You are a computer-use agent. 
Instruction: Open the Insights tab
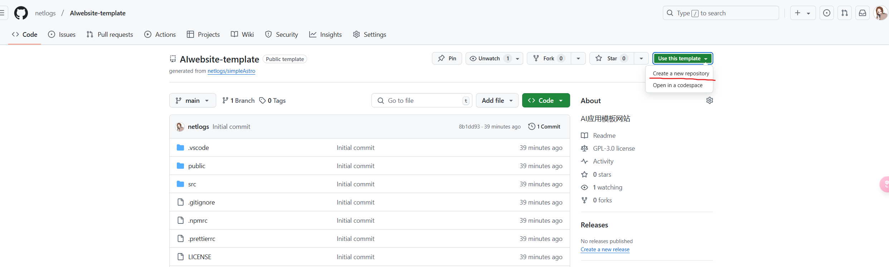[x=325, y=35]
